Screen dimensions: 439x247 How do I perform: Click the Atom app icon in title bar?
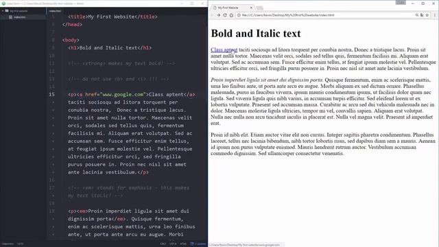click(x=3, y=3)
